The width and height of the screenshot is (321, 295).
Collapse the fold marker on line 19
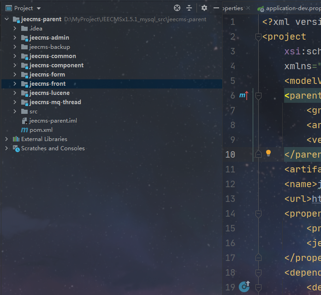(x=258, y=288)
